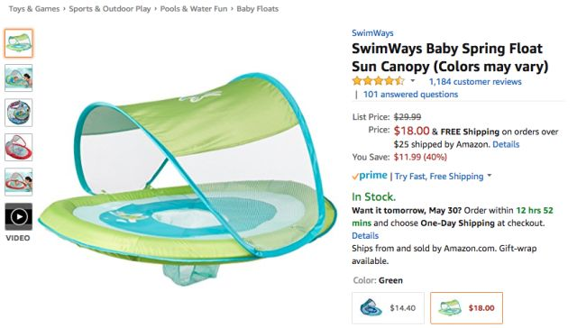Click the star rating icons

(x=378, y=81)
